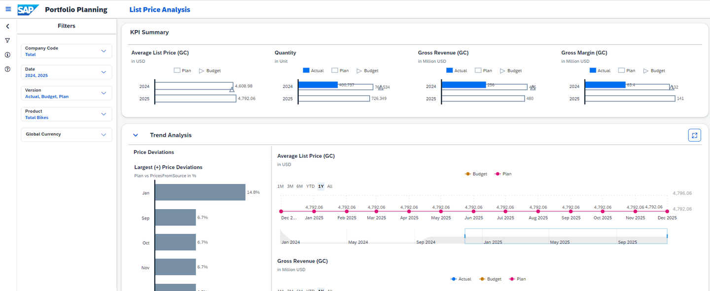Click the Nov 6.7% price deviation bar

(175, 267)
